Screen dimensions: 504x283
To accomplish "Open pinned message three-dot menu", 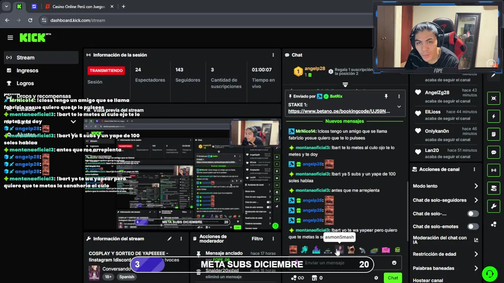I will pyautogui.click(x=399, y=96).
